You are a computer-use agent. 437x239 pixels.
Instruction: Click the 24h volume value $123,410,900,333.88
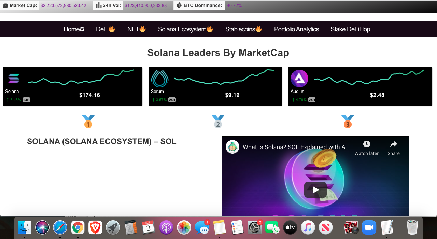pyautogui.click(x=146, y=5)
